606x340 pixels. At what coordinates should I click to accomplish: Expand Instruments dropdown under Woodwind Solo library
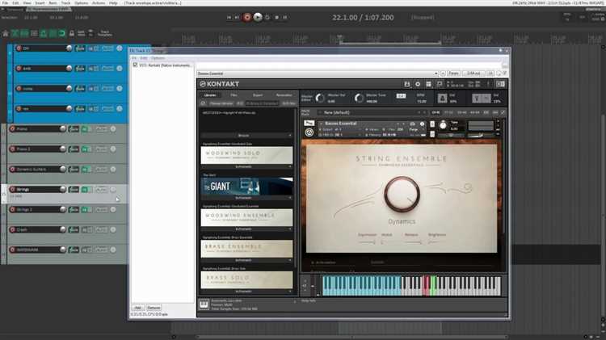[x=246, y=166]
